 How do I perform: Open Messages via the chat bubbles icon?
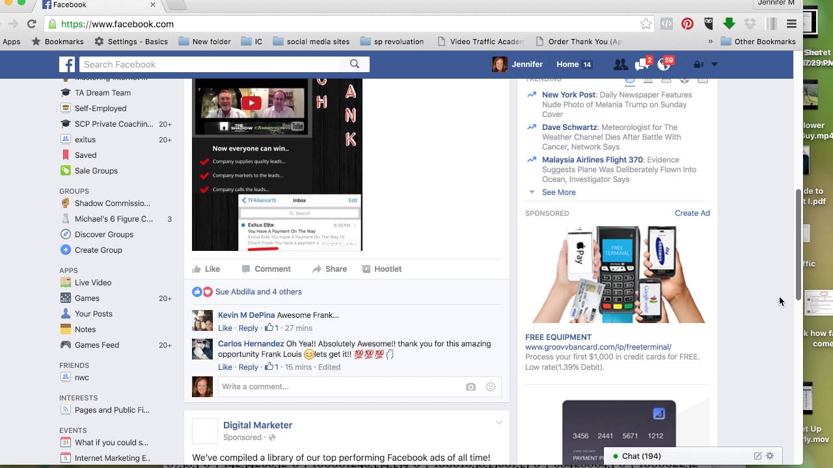tap(641, 64)
